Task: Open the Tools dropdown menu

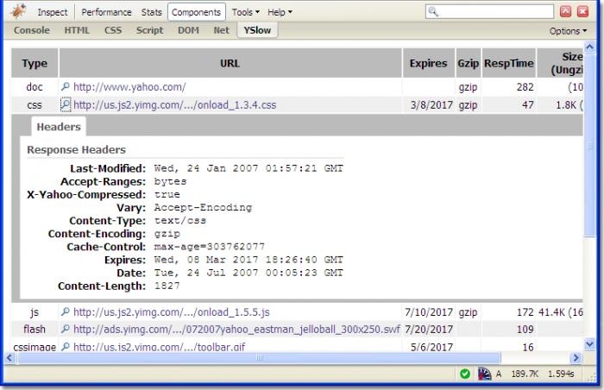Action: [246, 12]
